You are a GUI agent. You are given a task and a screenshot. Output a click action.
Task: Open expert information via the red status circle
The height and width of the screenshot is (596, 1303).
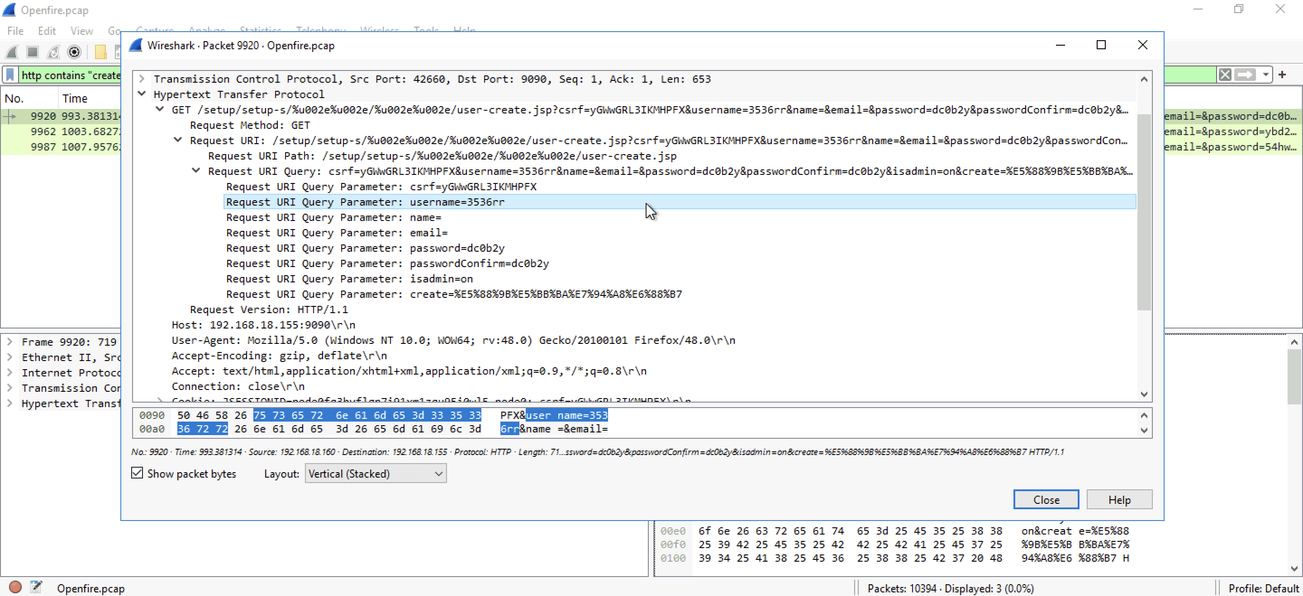[15, 587]
